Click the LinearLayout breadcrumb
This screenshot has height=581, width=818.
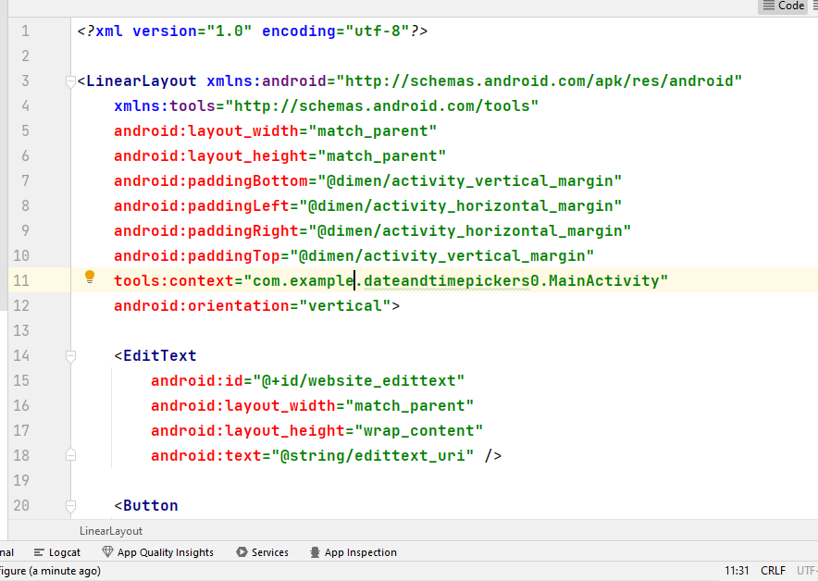(x=111, y=531)
